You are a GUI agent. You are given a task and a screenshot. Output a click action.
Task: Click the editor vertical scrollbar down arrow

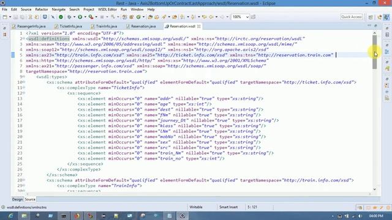pyautogui.click(x=374, y=189)
